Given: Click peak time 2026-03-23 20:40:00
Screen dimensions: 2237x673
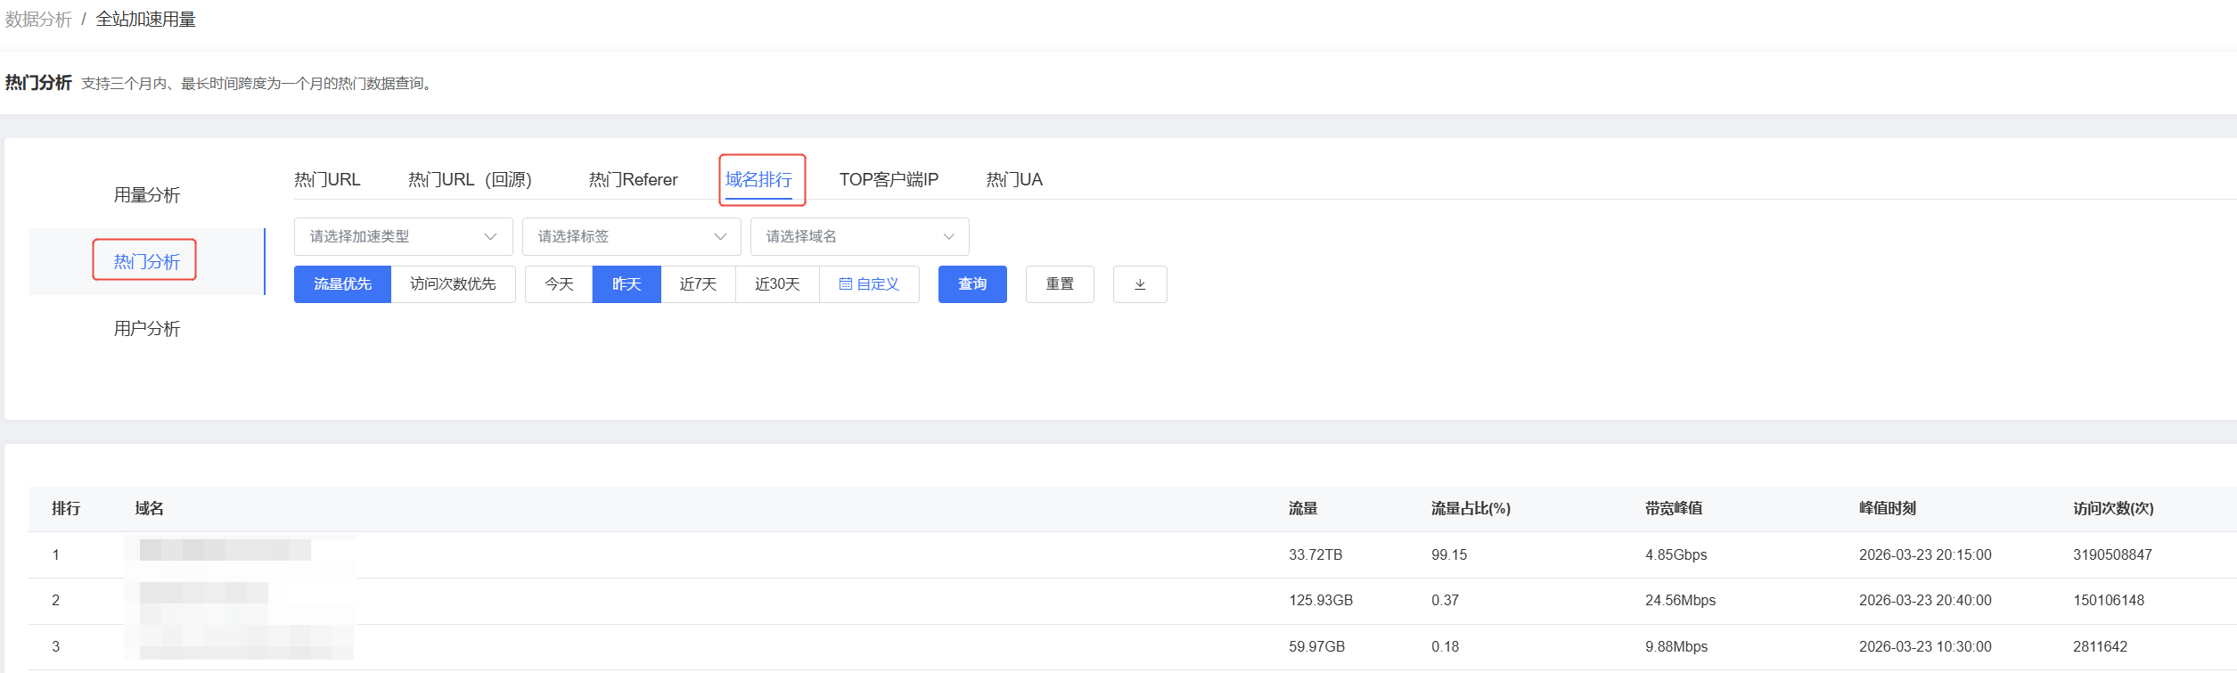Looking at the screenshot, I should [x=1925, y=601].
